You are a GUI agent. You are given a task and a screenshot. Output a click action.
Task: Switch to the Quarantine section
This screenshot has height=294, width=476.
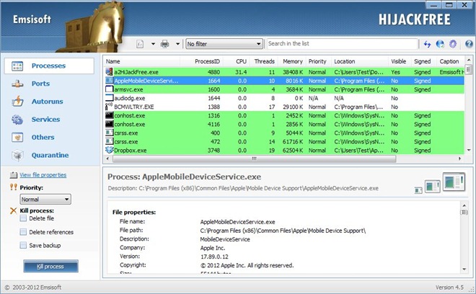[50, 155]
